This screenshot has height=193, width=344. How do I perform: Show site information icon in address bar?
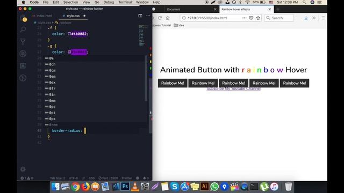[x=184, y=18]
